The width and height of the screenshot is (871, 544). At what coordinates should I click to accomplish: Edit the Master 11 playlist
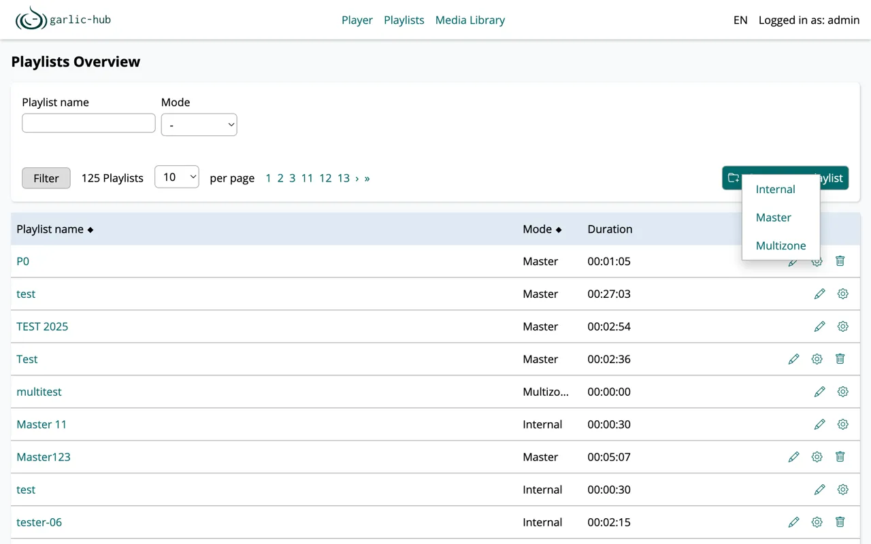coord(819,424)
